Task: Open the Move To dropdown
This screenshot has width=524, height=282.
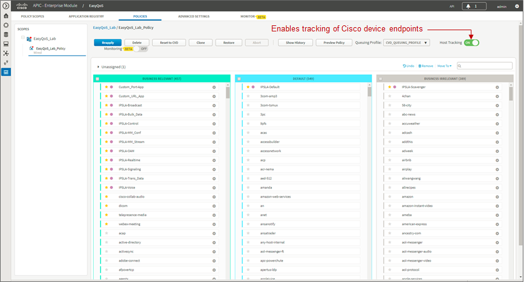Action: click(444, 66)
